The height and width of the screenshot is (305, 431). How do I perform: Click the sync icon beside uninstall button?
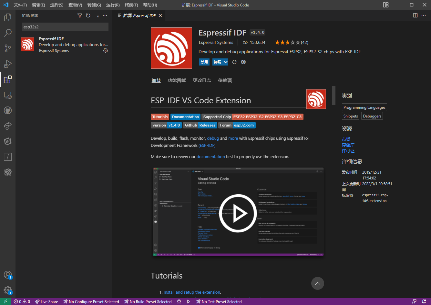[234, 62]
